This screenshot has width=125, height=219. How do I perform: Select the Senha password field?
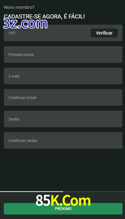click(63, 119)
